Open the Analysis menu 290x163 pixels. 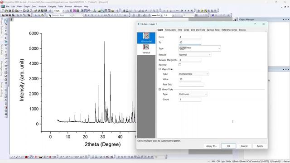[x=42, y=6]
